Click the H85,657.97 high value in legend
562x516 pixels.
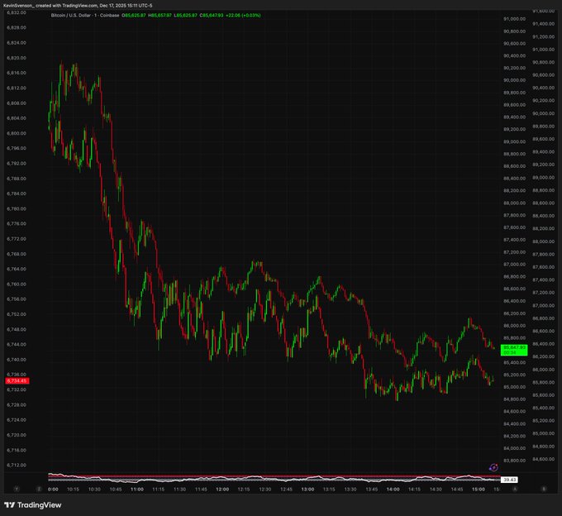[160, 16]
